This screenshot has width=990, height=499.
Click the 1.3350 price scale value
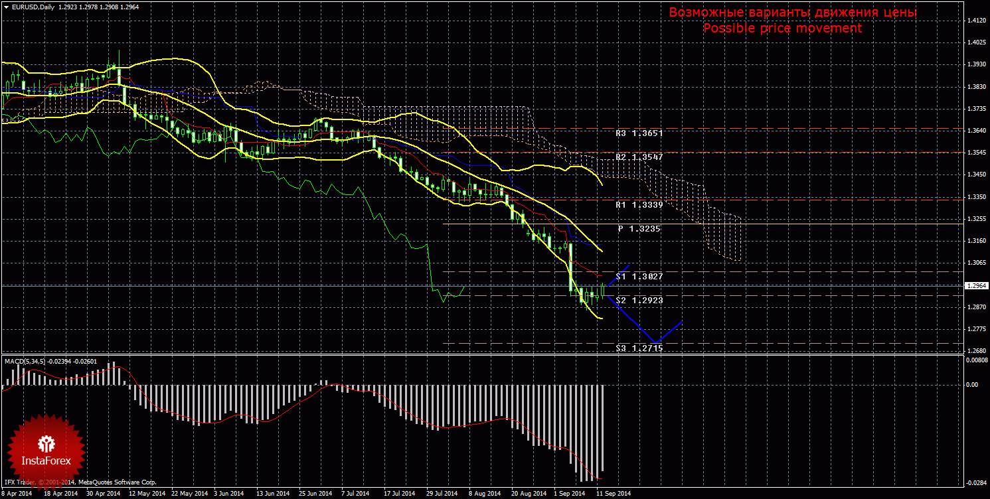(977, 197)
